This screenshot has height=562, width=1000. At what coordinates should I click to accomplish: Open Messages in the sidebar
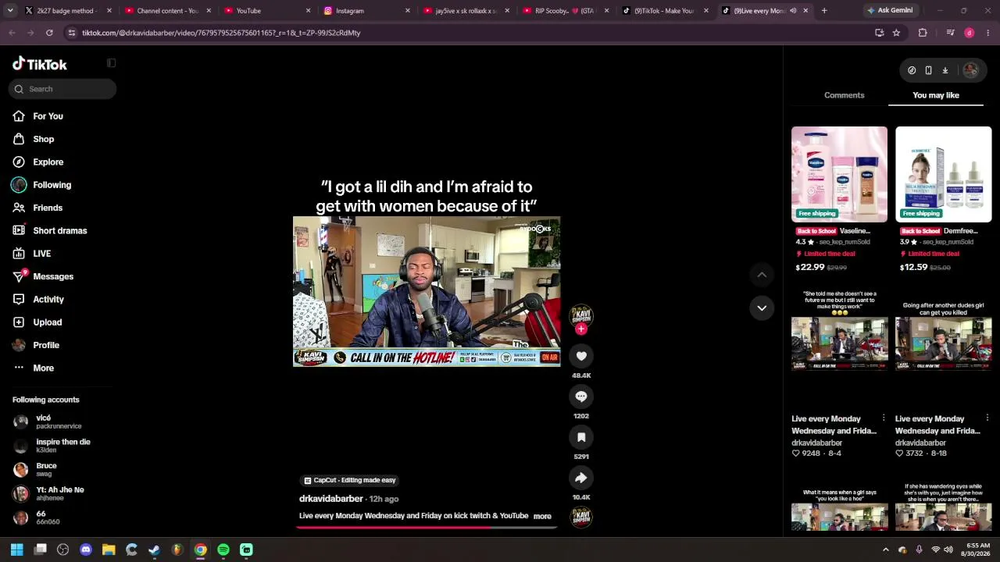point(43,276)
